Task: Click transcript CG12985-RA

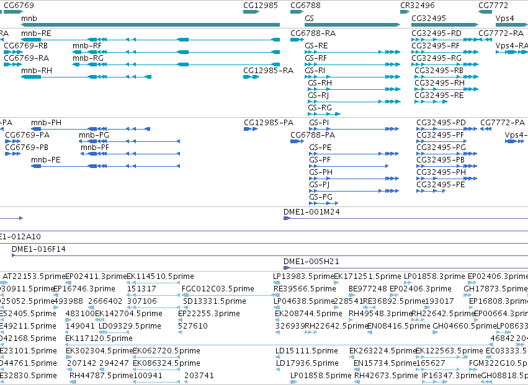Action: point(251,77)
